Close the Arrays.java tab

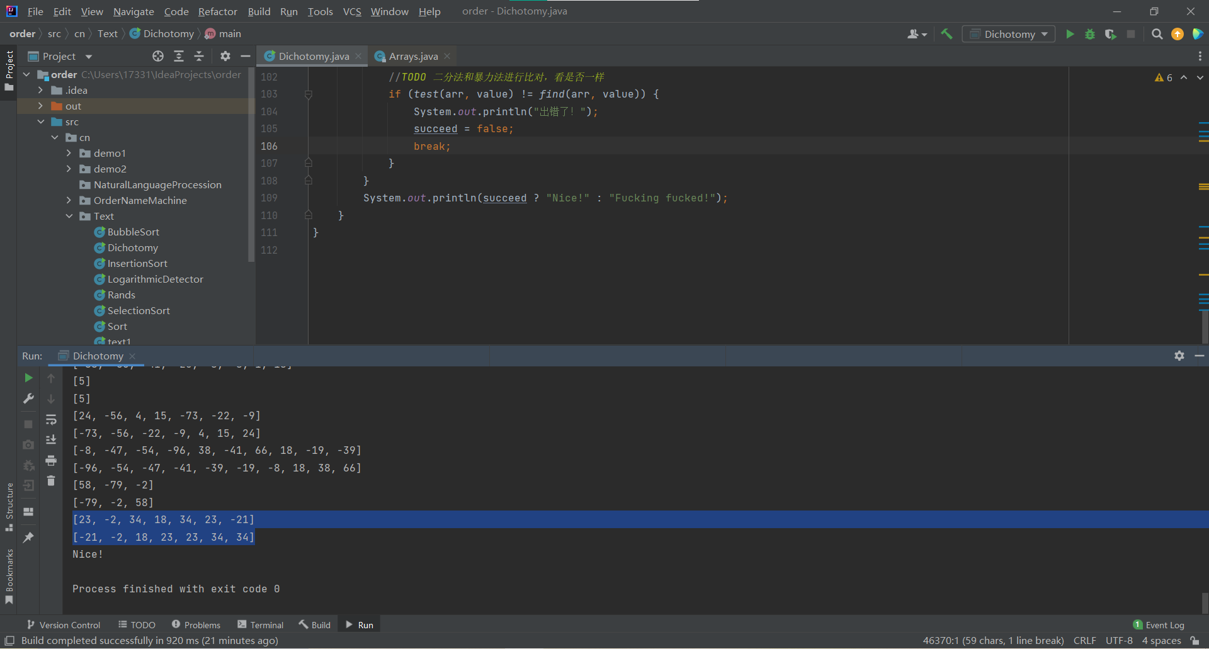click(447, 56)
